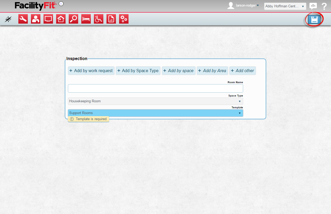Expand the Space Type Housekeeping Room dropdown
Screen dimensions: 331x214
coord(155,101)
